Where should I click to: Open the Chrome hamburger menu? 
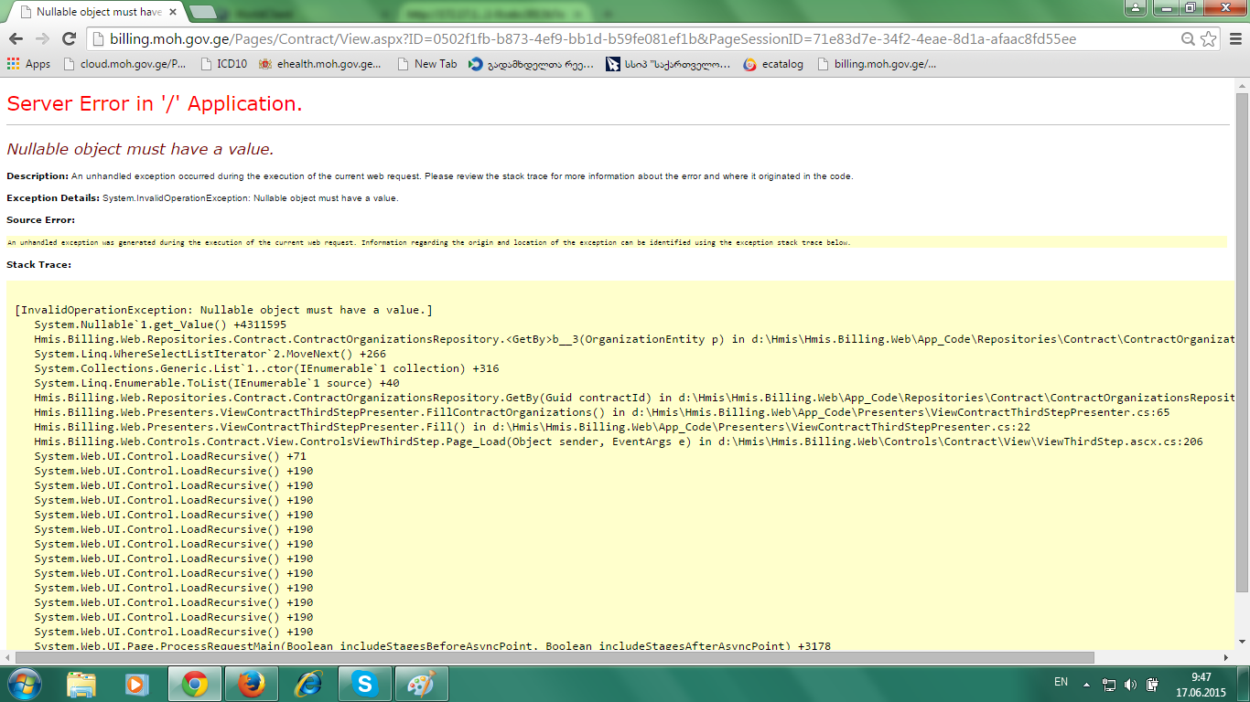click(1234, 39)
